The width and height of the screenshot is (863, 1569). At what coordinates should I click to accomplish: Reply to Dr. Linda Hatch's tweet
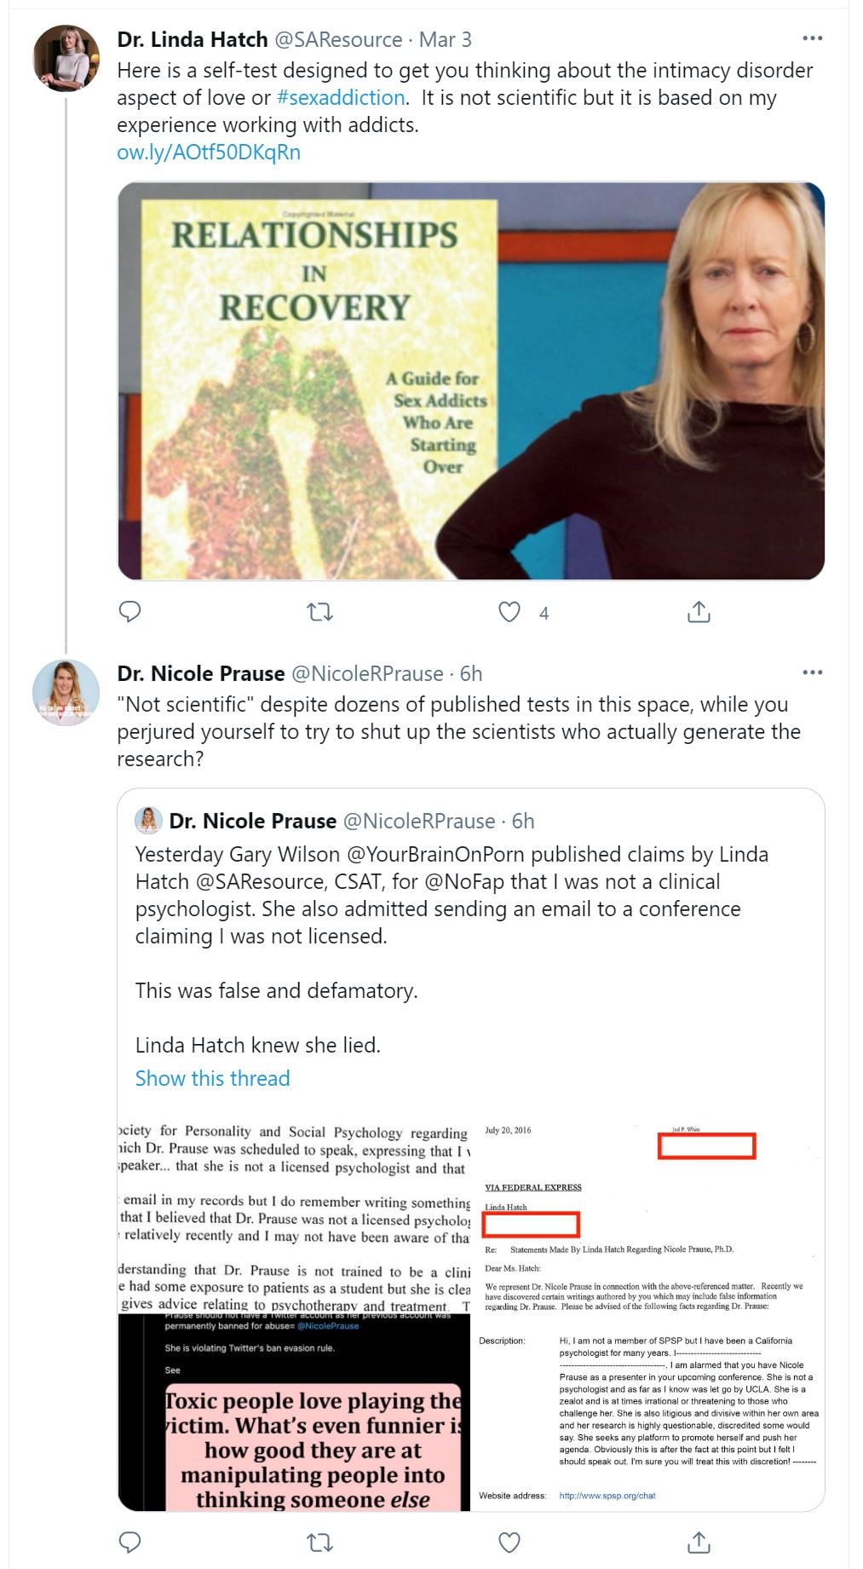[129, 612]
